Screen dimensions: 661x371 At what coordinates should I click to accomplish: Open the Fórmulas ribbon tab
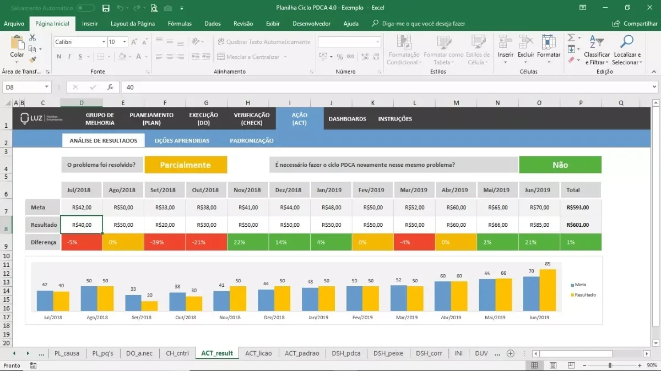tap(180, 24)
